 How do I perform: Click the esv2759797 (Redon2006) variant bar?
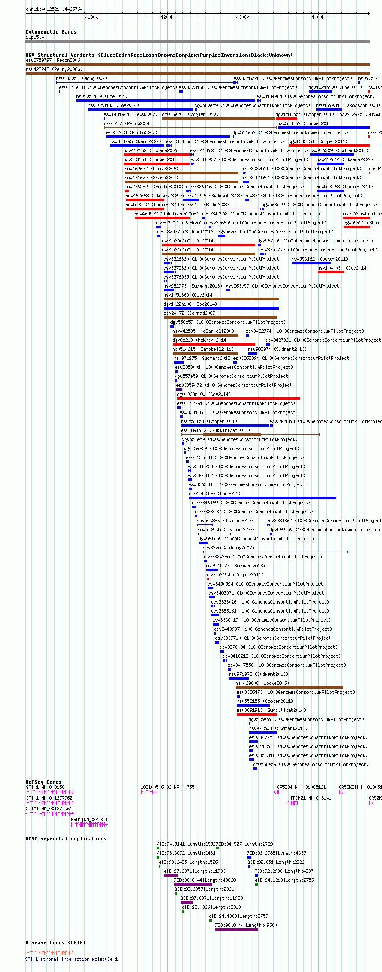(197, 64)
